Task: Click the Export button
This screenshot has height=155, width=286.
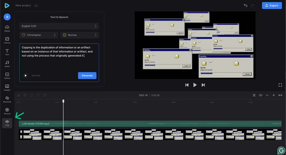Action: 272,5
